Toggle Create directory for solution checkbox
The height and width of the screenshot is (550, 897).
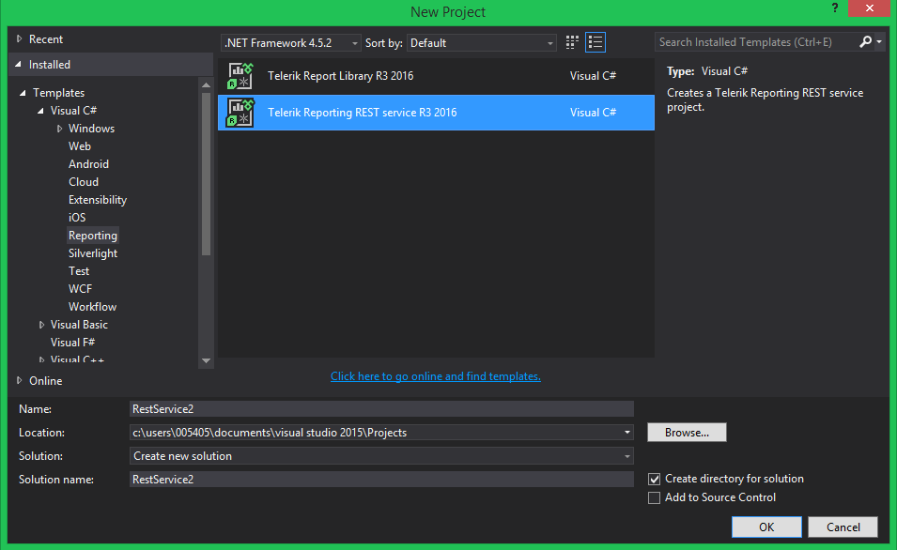tap(654, 479)
